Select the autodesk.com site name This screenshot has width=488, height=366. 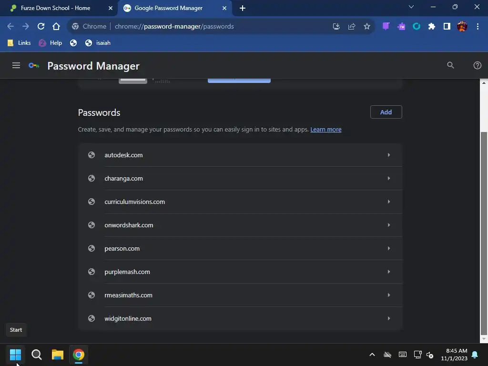click(123, 155)
